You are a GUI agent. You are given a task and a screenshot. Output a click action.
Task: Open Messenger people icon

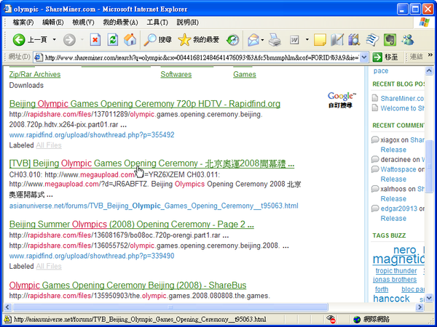point(407,40)
